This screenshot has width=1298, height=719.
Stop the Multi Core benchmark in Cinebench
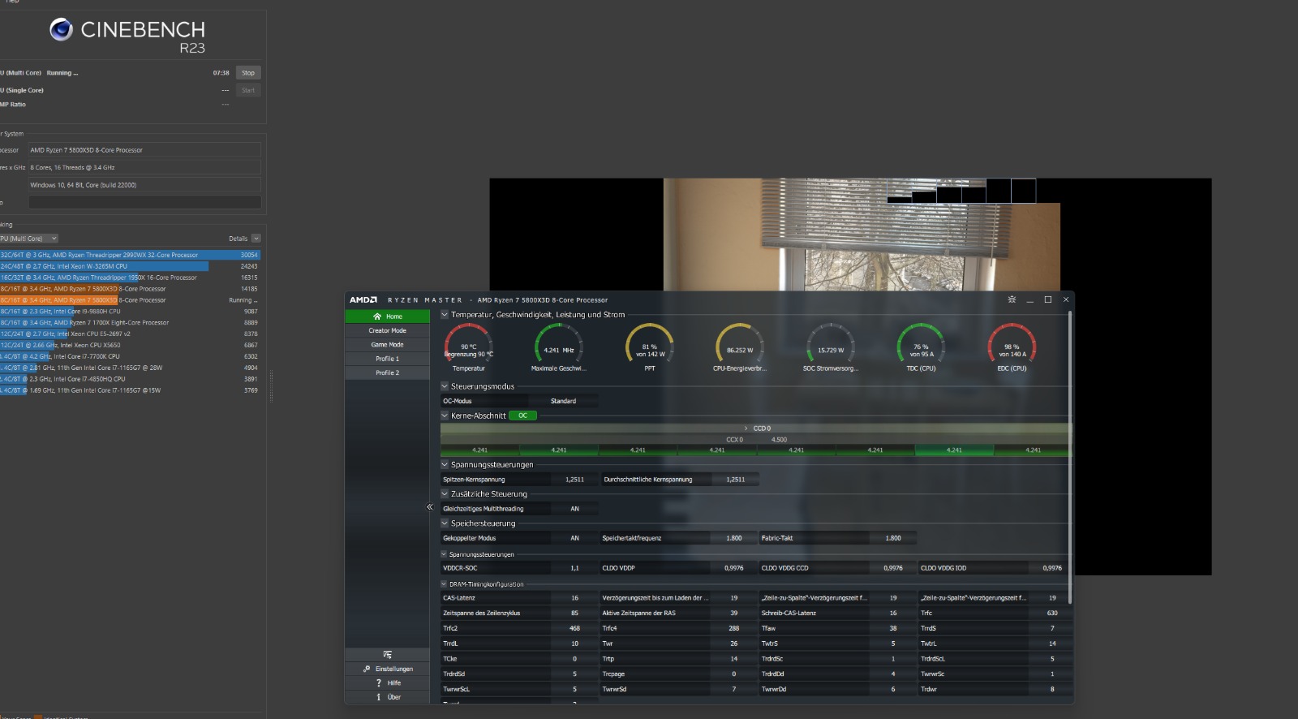(x=248, y=73)
